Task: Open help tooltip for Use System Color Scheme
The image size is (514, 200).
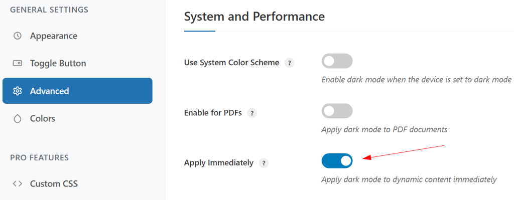Action: (290, 63)
